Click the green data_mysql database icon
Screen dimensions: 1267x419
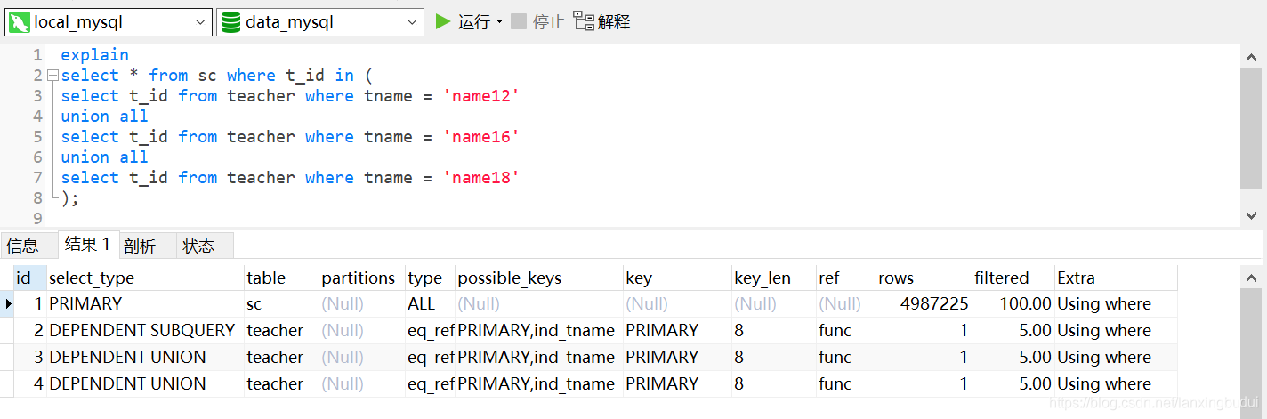point(230,21)
